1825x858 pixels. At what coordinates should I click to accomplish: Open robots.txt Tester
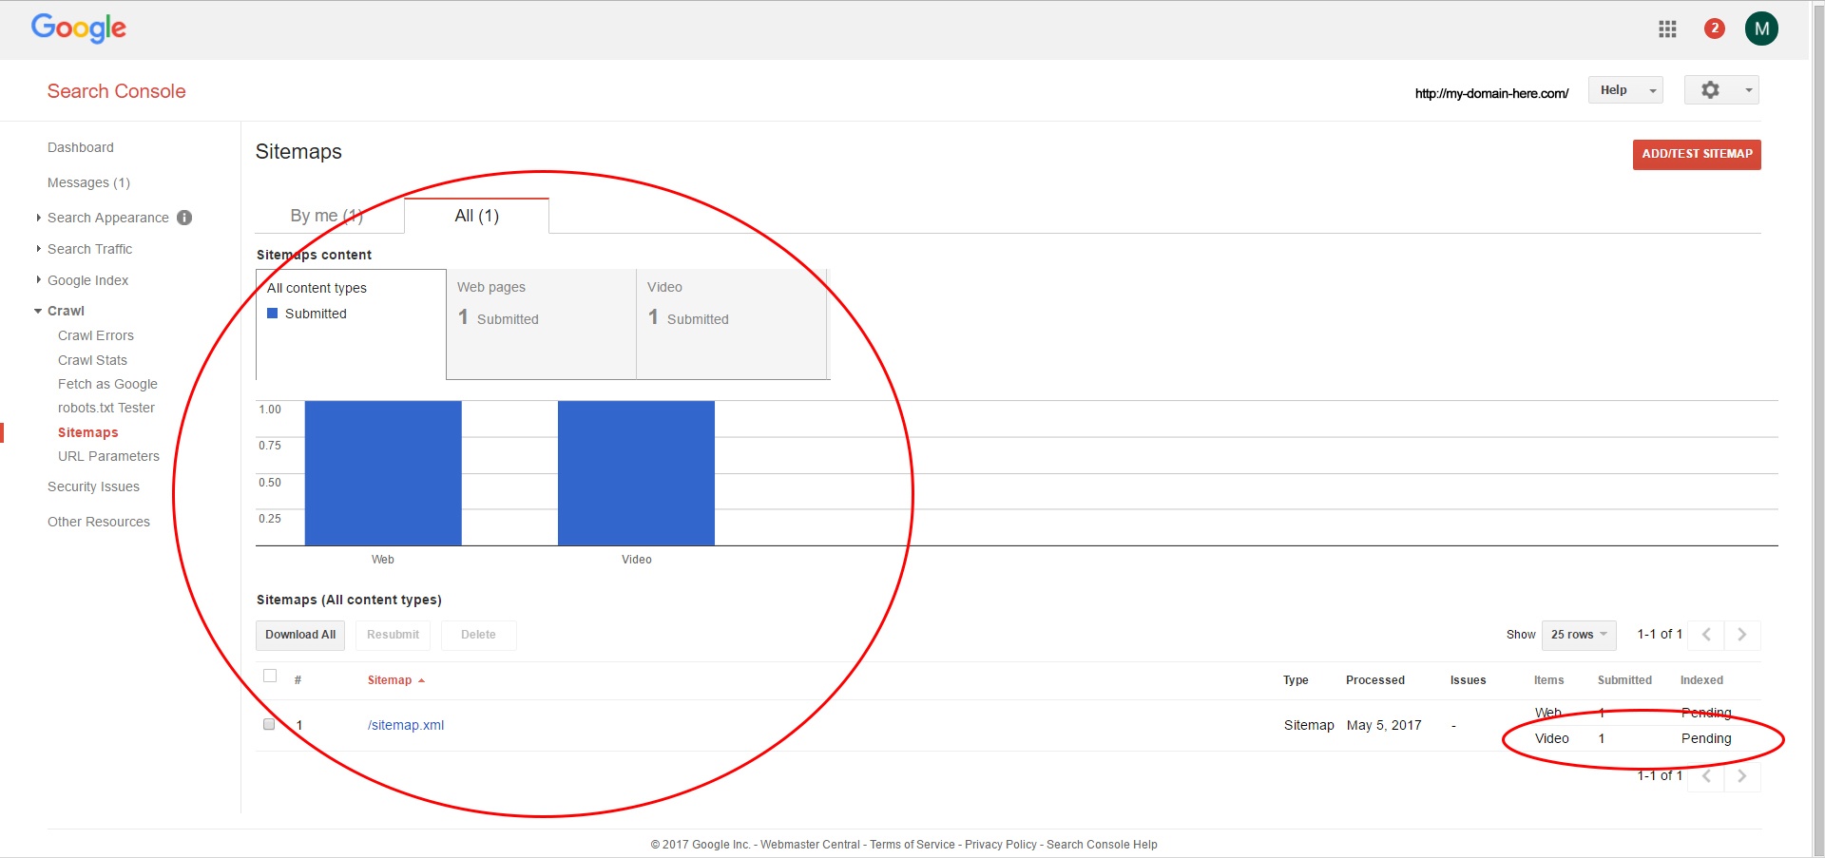coord(106,408)
